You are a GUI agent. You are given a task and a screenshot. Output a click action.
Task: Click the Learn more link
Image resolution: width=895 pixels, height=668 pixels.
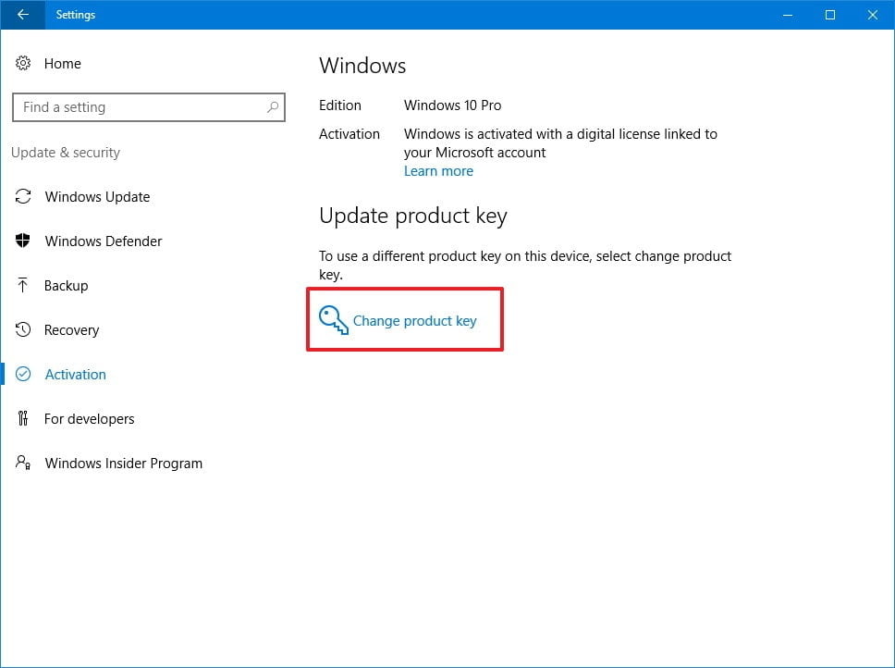point(437,170)
